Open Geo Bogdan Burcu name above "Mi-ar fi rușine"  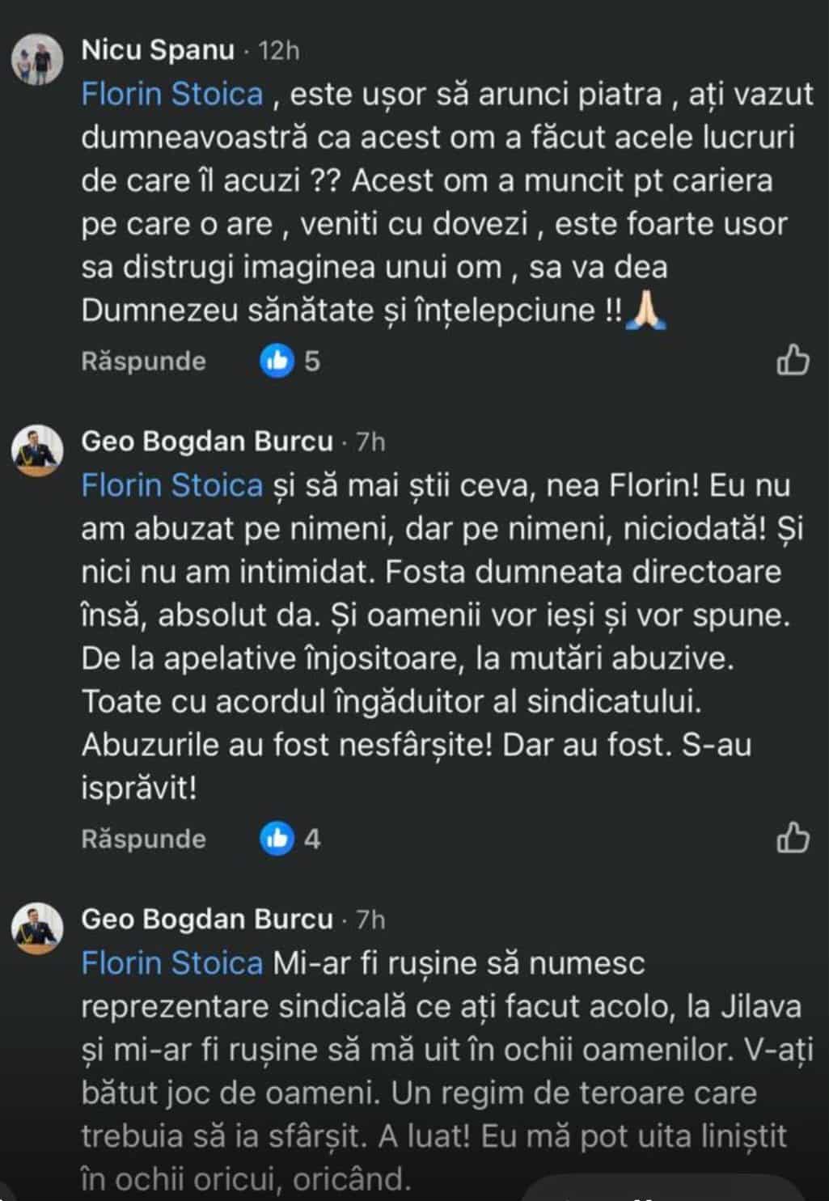click(x=207, y=920)
